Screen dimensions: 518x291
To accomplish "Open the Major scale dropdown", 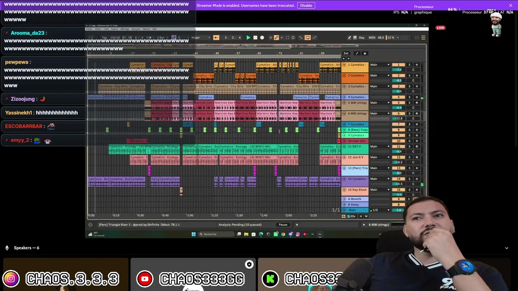I will coord(201,38).
